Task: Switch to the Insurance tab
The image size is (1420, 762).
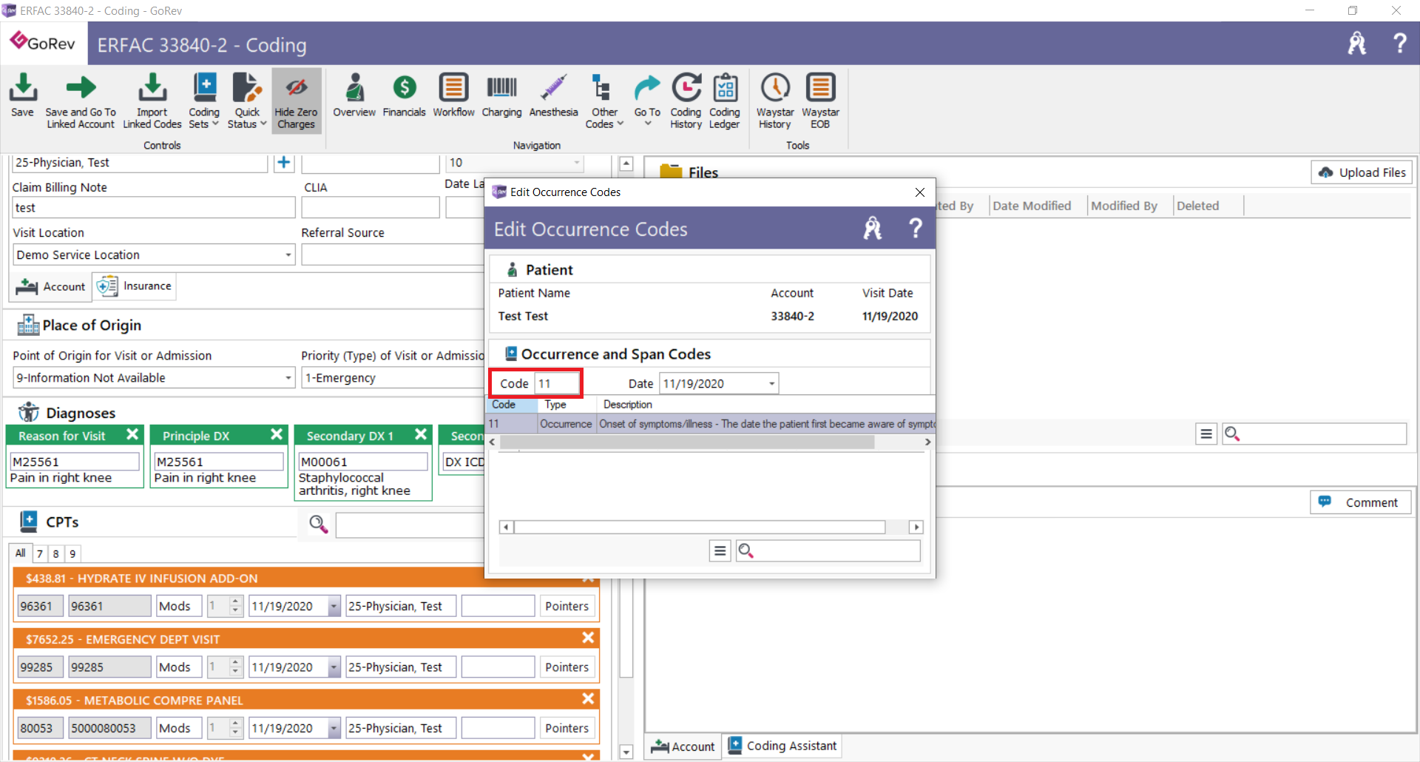Action: tap(135, 286)
